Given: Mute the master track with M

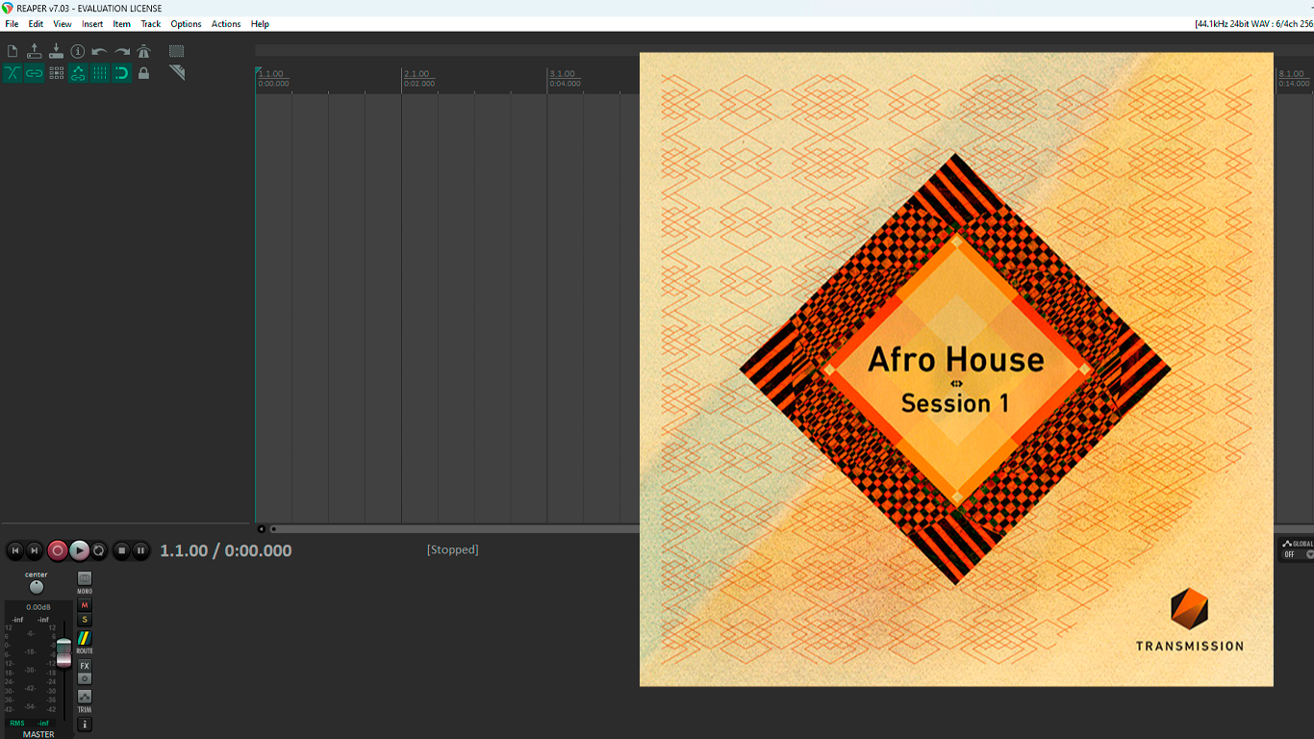Looking at the screenshot, I should click(85, 605).
